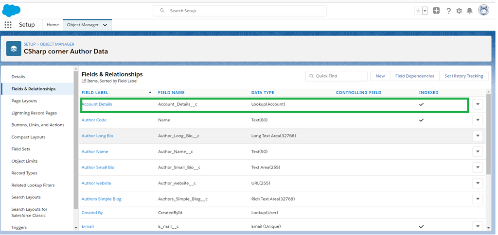Open Lightning Record Pages in sidebar
The height and width of the screenshot is (235, 498).
click(34, 113)
